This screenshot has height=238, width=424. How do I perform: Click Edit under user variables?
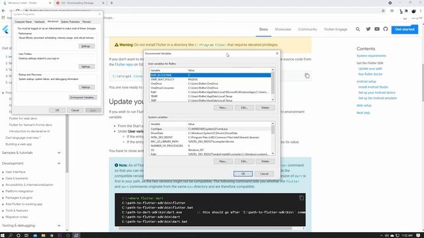[x=244, y=108]
